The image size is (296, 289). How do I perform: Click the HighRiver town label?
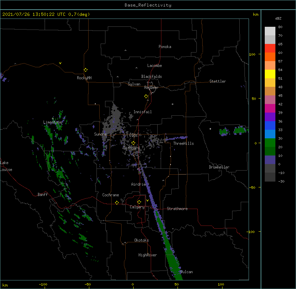point(148,255)
